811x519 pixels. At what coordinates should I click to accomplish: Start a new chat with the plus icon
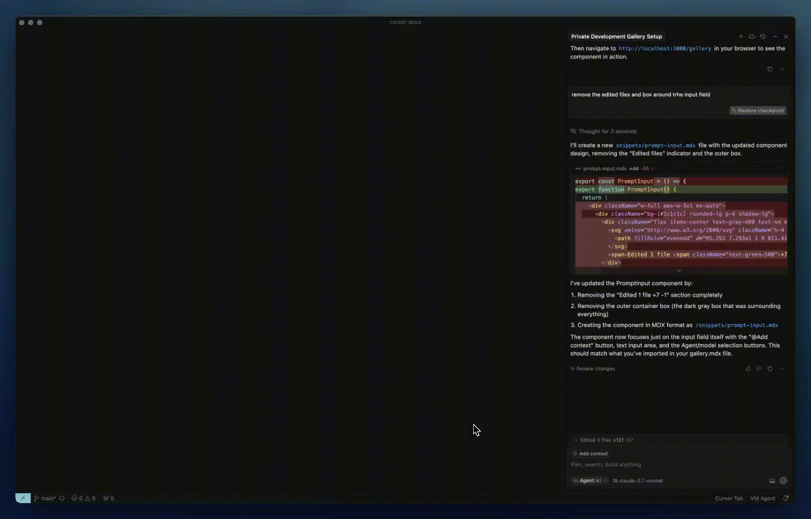point(741,37)
